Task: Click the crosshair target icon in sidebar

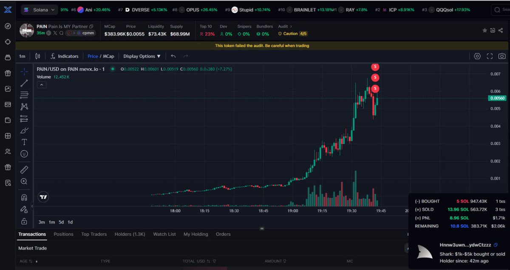Action: 8,42
